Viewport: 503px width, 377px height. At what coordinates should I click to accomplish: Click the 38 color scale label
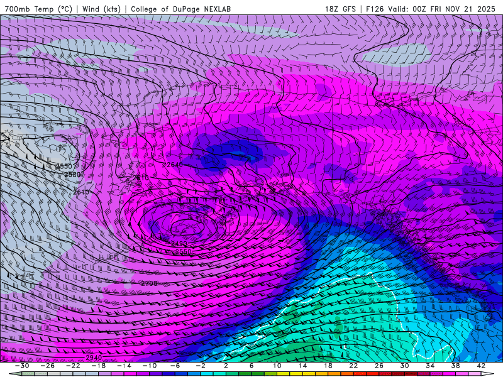click(x=455, y=366)
